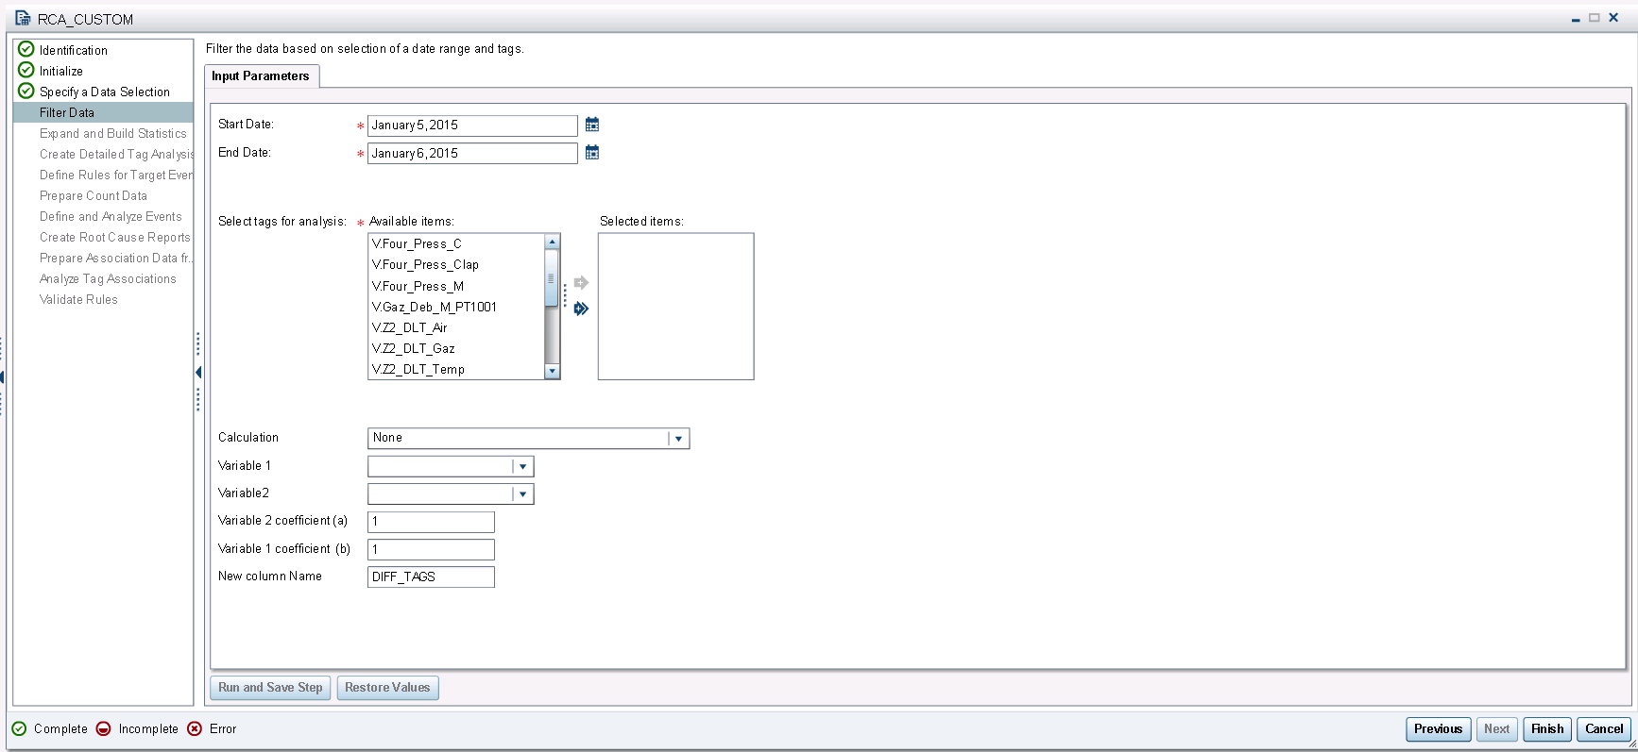Collapse the left steps panel arrow
The image size is (1638, 752).
[198, 373]
